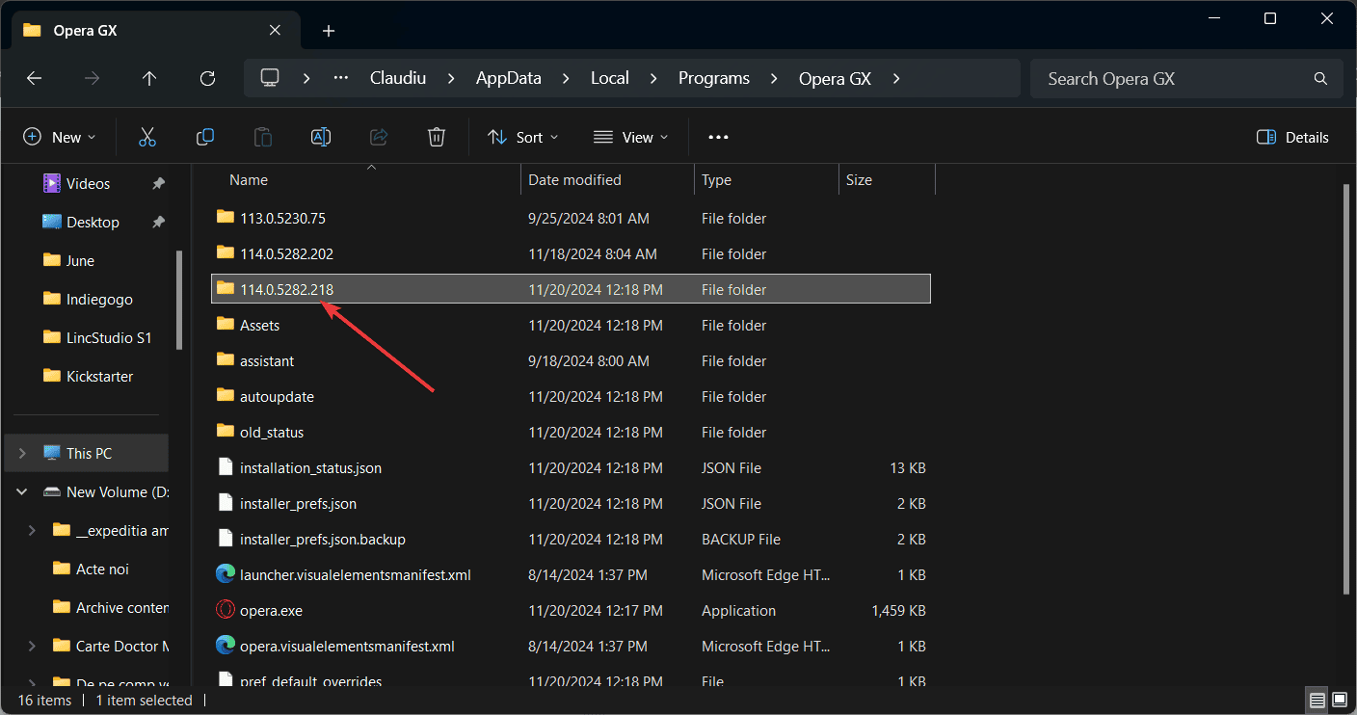The height and width of the screenshot is (715, 1357).
Task: Click the navigation pane scrollbar
Action: click(179, 299)
